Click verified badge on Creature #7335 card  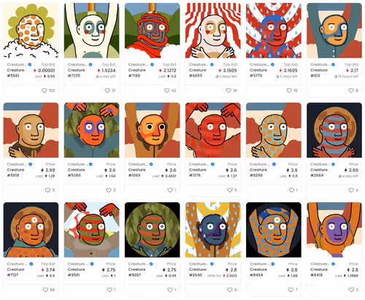coord(91,65)
